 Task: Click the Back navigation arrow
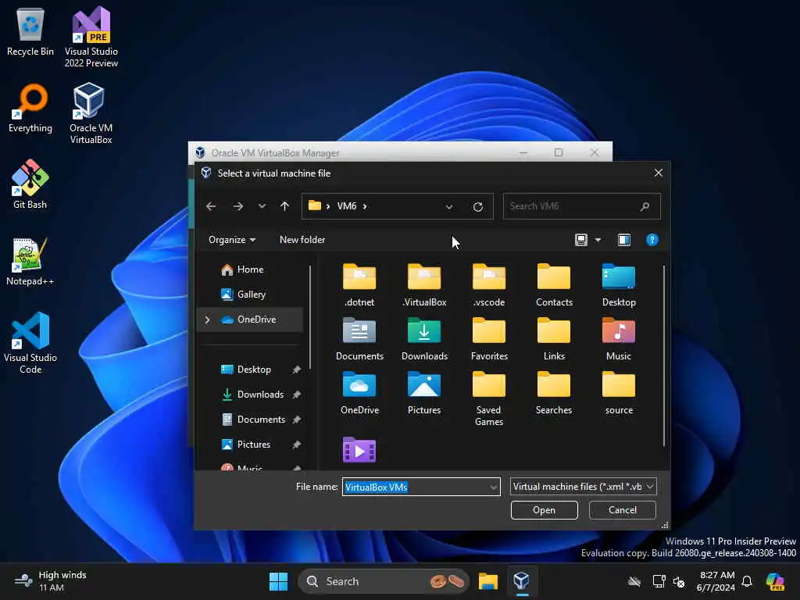211,206
